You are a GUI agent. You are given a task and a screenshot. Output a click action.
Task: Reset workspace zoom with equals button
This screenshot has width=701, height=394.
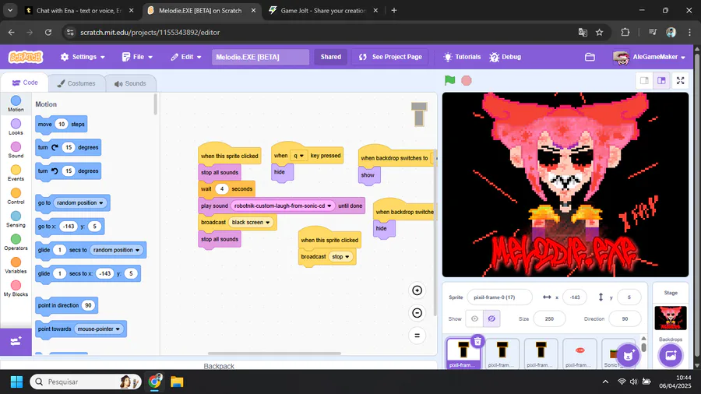click(417, 336)
